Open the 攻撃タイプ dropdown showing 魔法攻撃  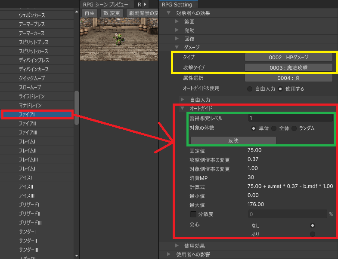click(x=288, y=67)
